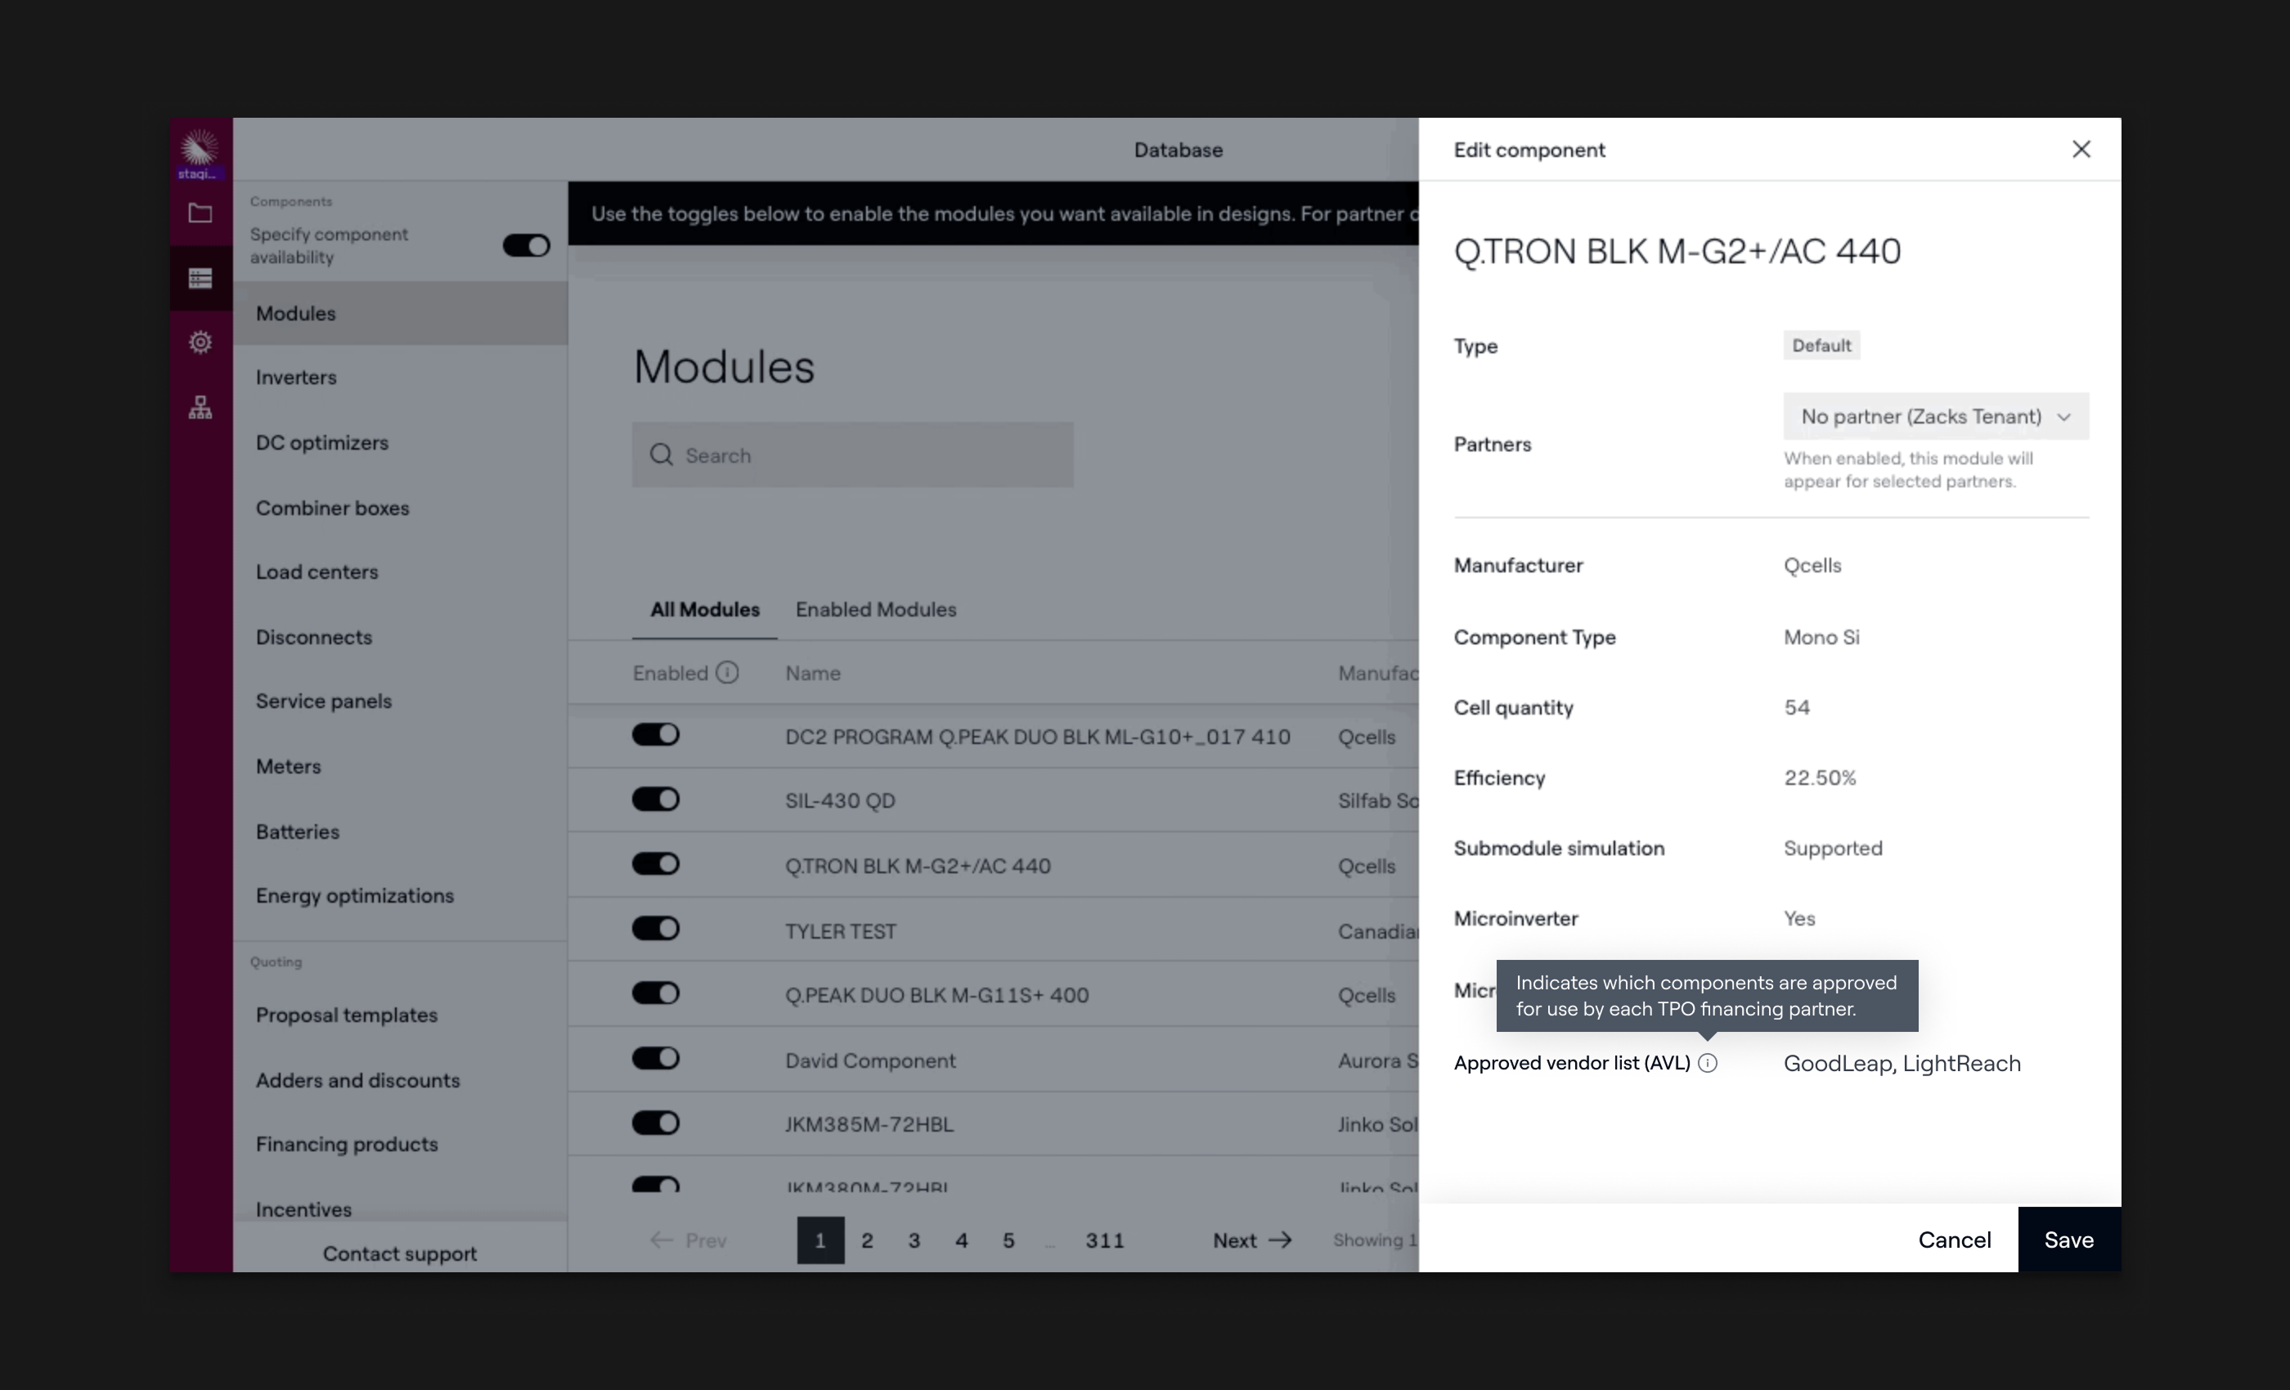Click Cancel in the edit panel
Screen dimensions: 2290x1390
click(x=1954, y=1240)
